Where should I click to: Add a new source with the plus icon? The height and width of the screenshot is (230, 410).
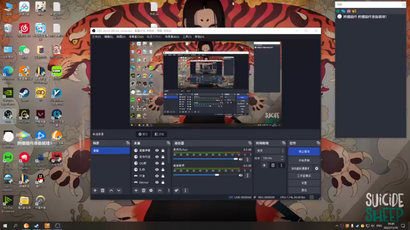point(136,190)
